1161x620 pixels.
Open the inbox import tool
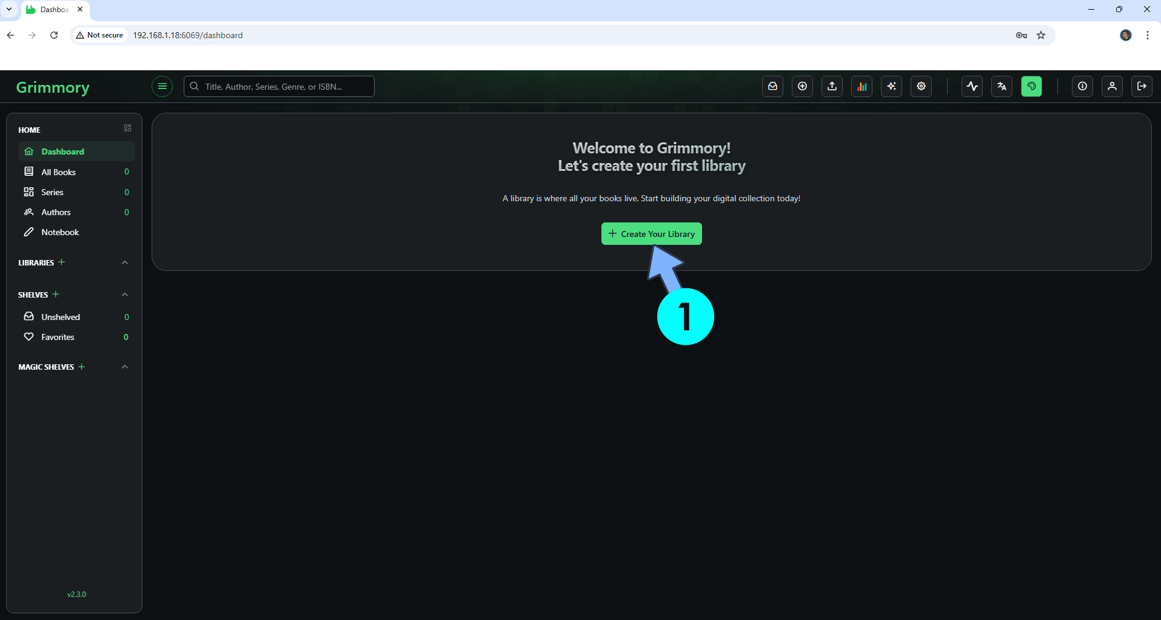click(x=772, y=86)
